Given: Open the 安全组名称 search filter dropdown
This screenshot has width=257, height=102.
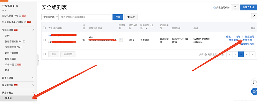Looking at the screenshot, I should (50, 17).
